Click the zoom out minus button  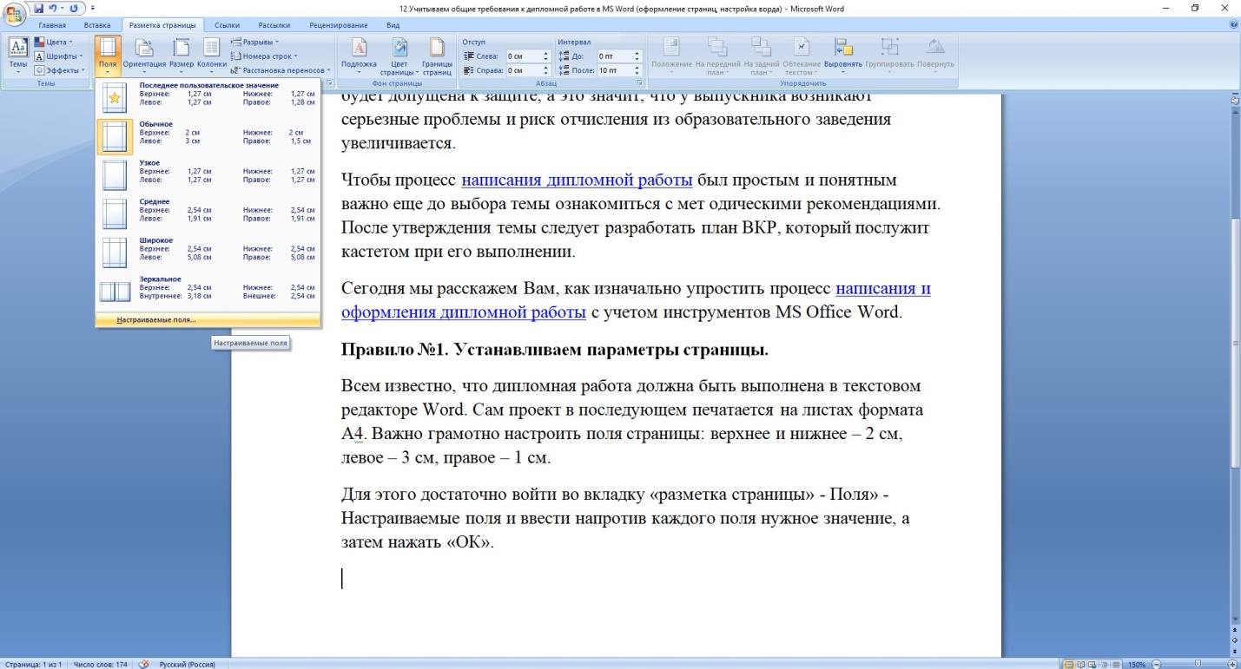coord(1156,665)
